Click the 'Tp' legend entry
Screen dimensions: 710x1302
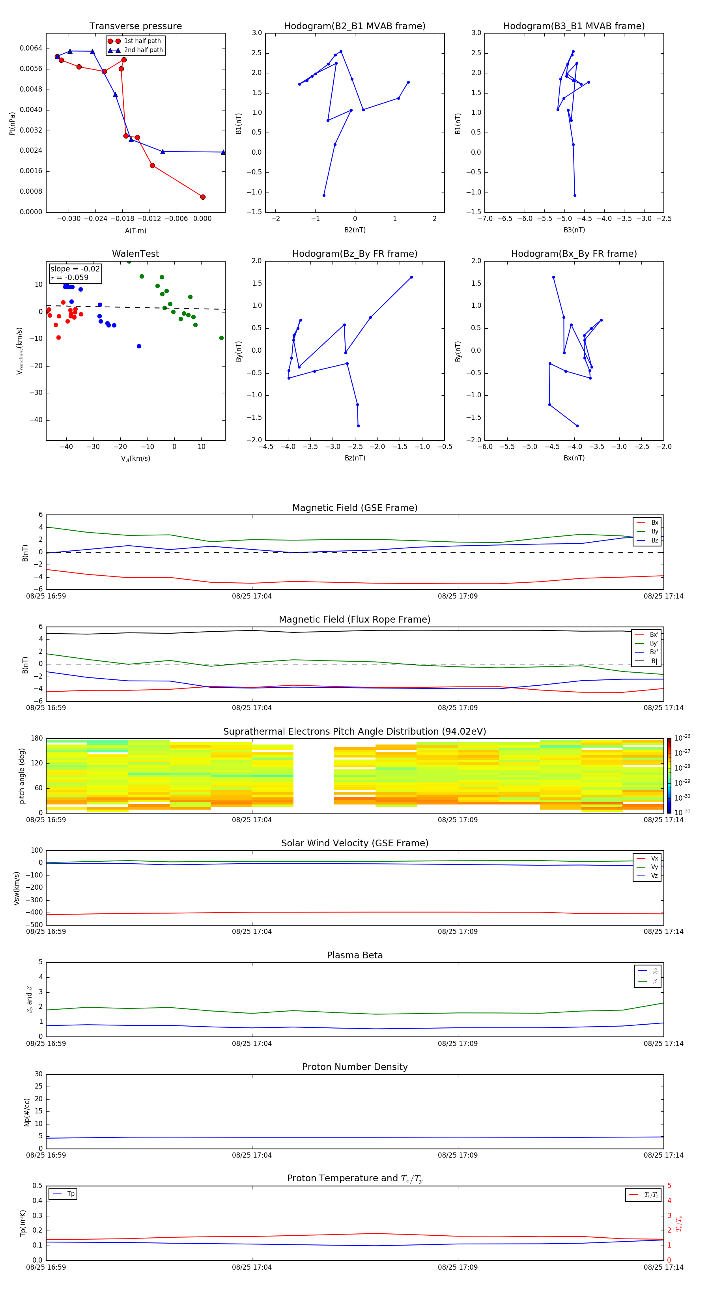click(x=63, y=1194)
